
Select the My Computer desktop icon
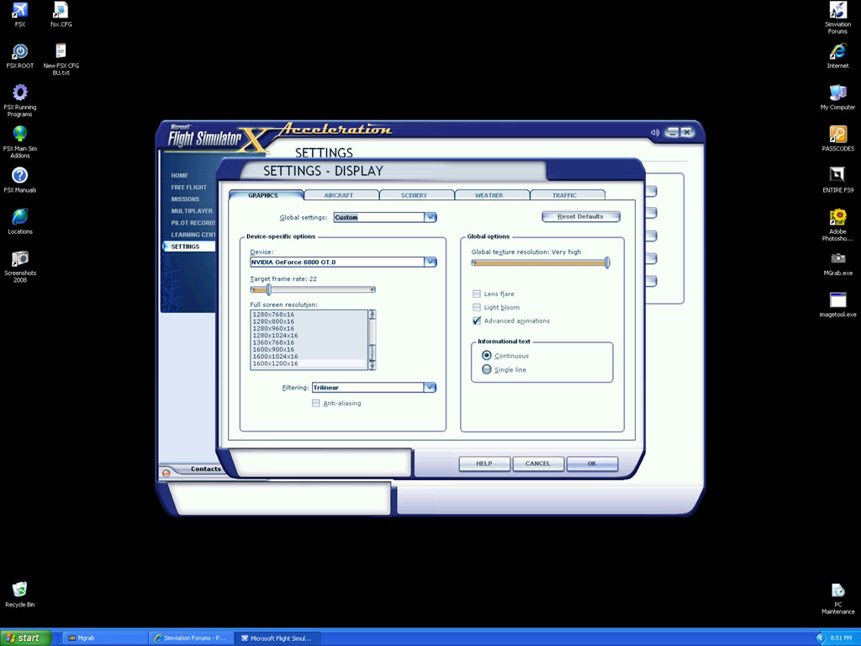[x=838, y=93]
